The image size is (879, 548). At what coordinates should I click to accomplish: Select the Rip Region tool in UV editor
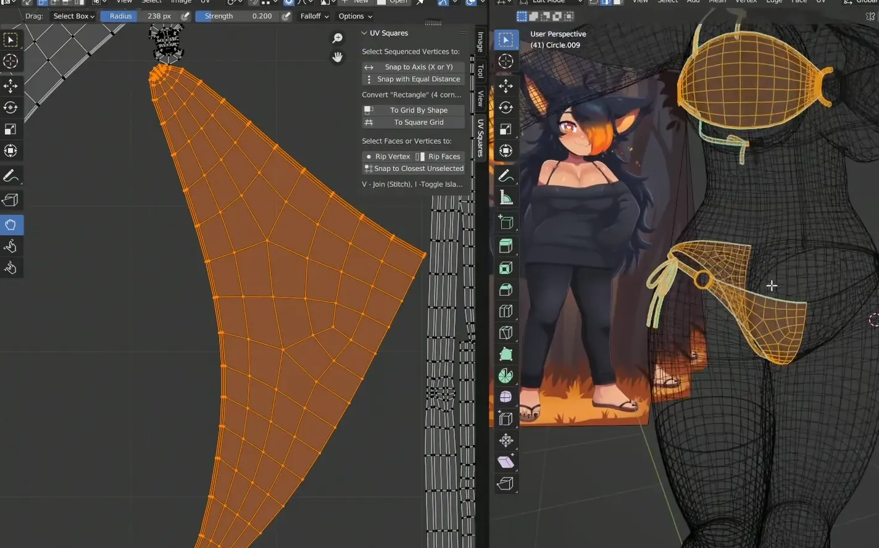point(10,200)
